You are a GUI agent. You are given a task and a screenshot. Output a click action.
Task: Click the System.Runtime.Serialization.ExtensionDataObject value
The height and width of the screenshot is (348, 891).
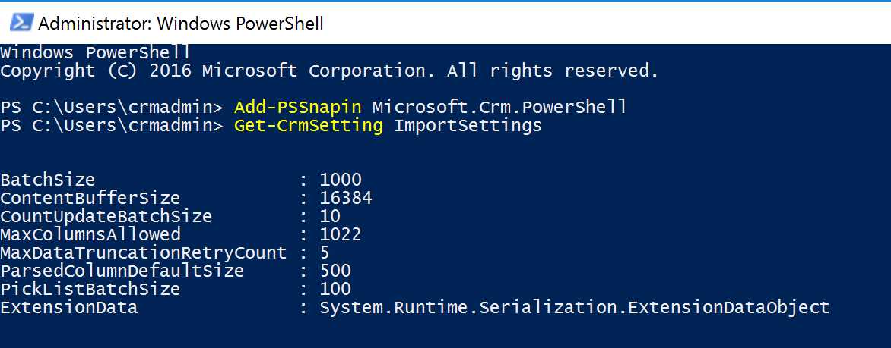[574, 307]
